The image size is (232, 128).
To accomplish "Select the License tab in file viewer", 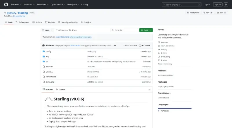I will tap(60, 90).
